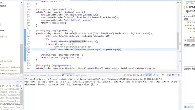195x110 pixels.
Task: Stop the running Spring Boot app (red square)
Action: point(134,75)
